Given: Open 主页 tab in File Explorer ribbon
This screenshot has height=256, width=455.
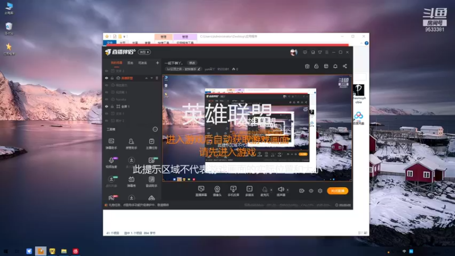Looking at the screenshot, I should click(x=122, y=43).
